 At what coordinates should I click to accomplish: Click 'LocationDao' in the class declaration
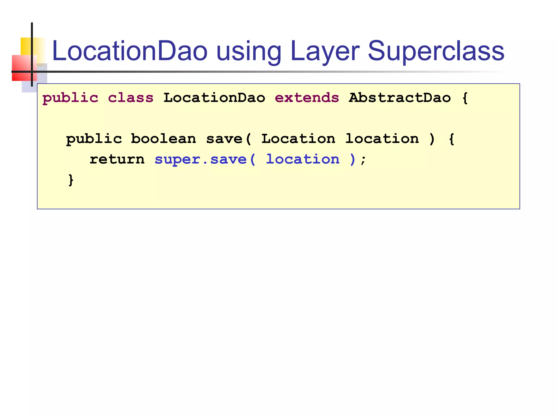(214, 98)
